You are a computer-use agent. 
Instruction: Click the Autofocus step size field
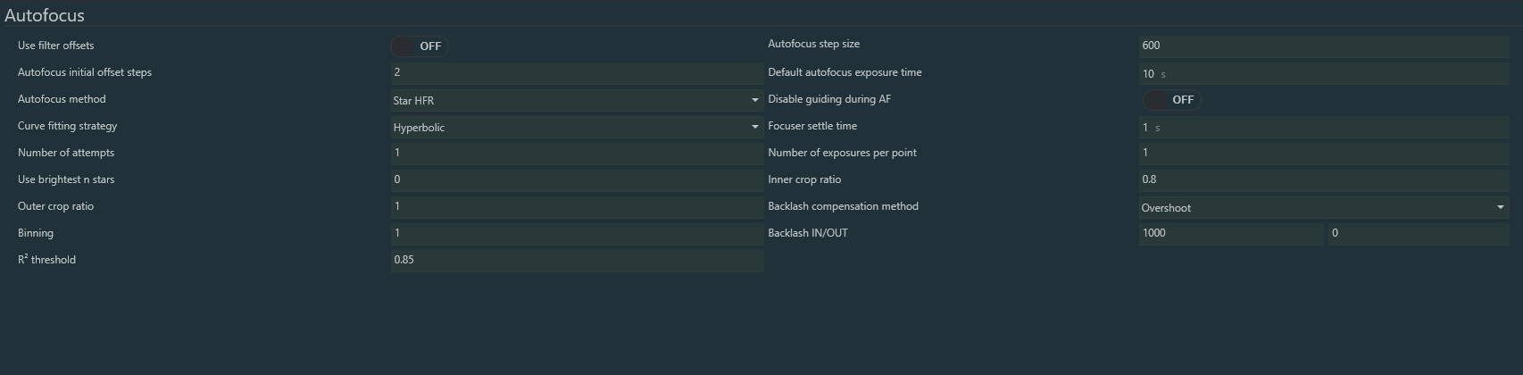point(1323,46)
